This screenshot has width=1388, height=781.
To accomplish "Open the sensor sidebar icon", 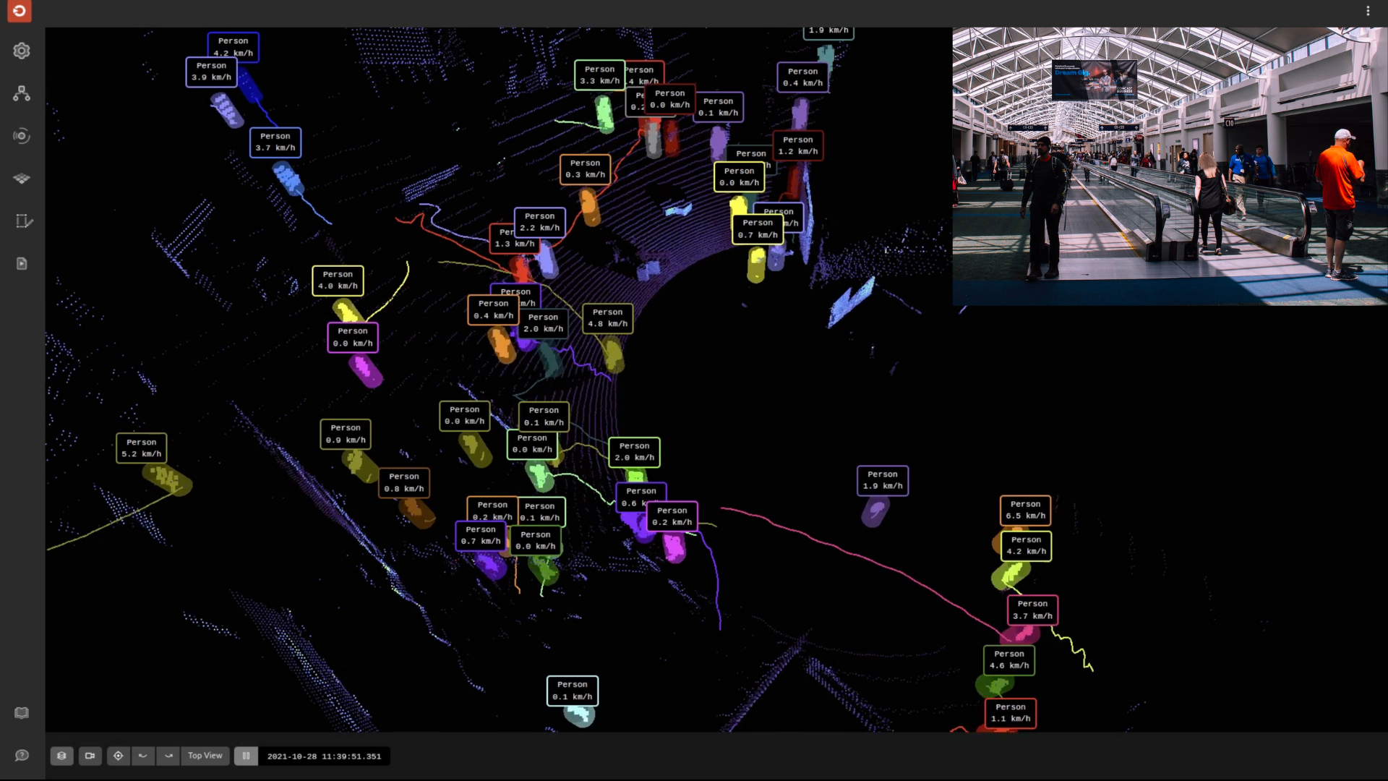I will [22, 136].
